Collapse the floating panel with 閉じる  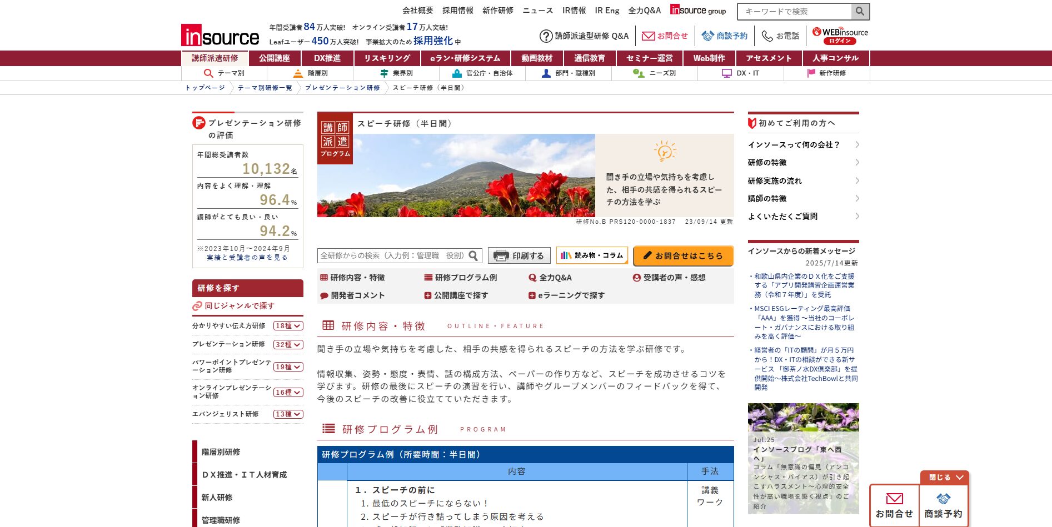[x=945, y=478]
